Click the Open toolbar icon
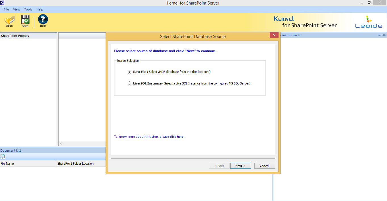The width and height of the screenshot is (387, 201). [9, 21]
